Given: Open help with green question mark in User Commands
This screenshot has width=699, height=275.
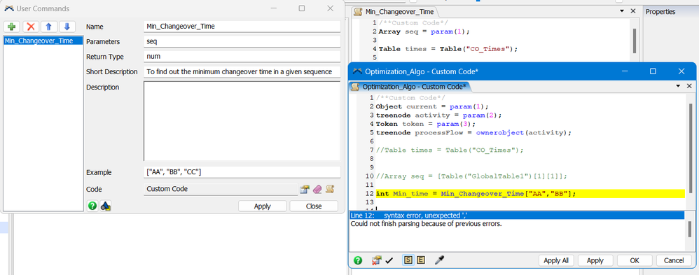Looking at the screenshot, I should pos(92,206).
